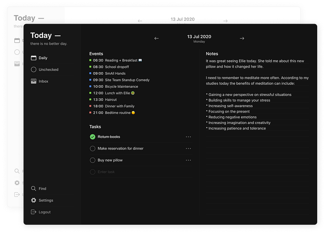Select the 10:00 Bicycle Maintenance event
The image size is (325, 233).
[x=114, y=86]
